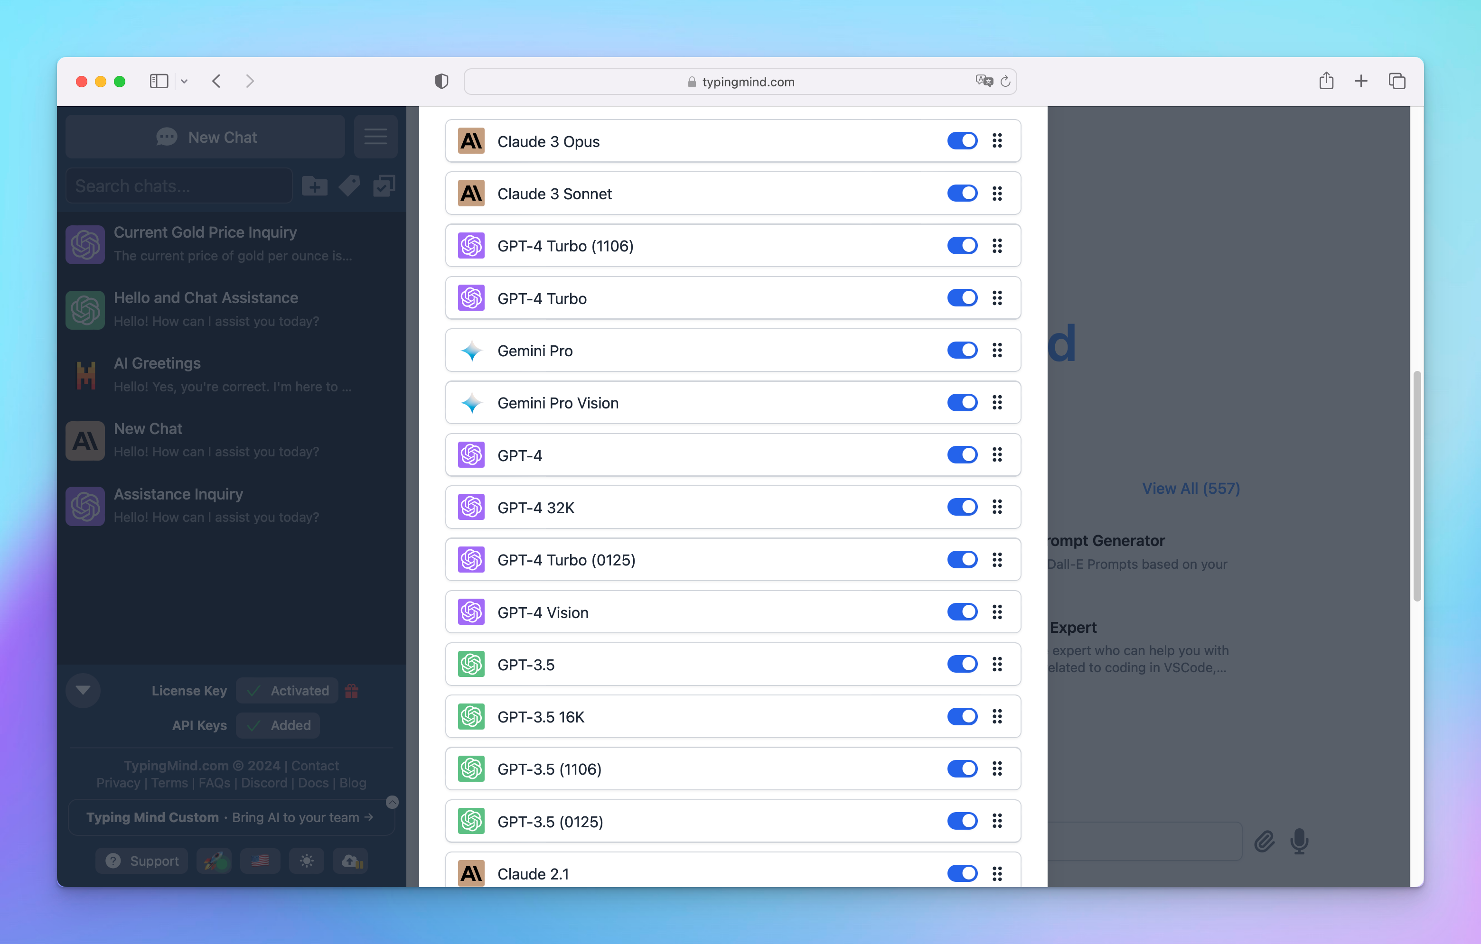Click the tag icon beside chat search
The width and height of the screenshot is (1481, 944).
tap(349, 185)
